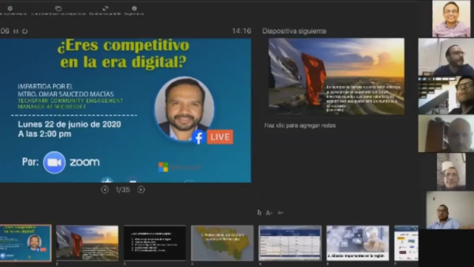
Task: Click the next slide preview image
Action: (336, 76)
